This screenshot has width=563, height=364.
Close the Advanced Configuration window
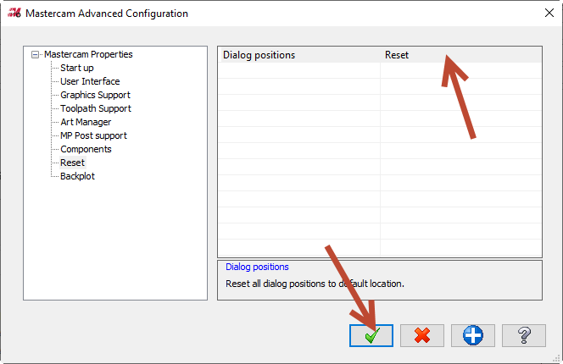coord(549,14)
